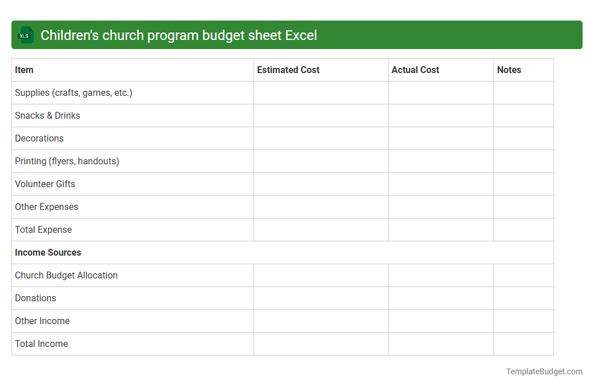
Task: Select the Decorations row label
Action: pyautogui.click(x=39, y=138)
